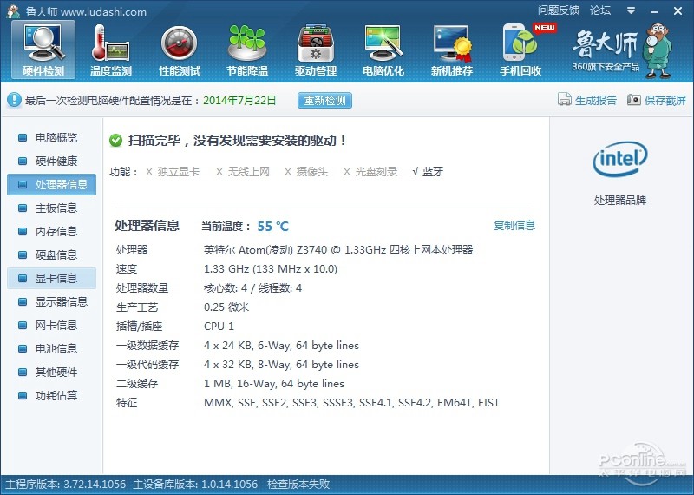The width and height of the screenshot is (694, 495).
Task: Click the CPU 1 socket value
Action: tap(219, 327)
